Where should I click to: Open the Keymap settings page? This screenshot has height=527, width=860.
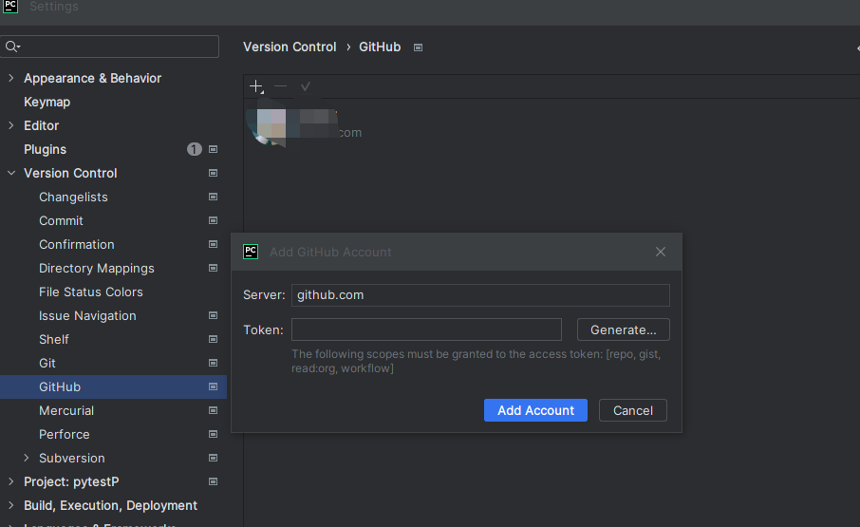tap(47, 102)
